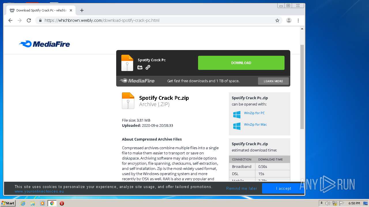Screen dimensions: 369x207
Task: Select the Download Spotify Crack Pc browser tab
Action: click(x=41, y=10)
